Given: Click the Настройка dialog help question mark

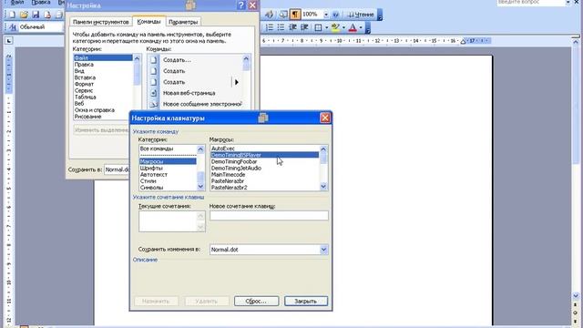Looking at the screenshot, I should (240, 5).
